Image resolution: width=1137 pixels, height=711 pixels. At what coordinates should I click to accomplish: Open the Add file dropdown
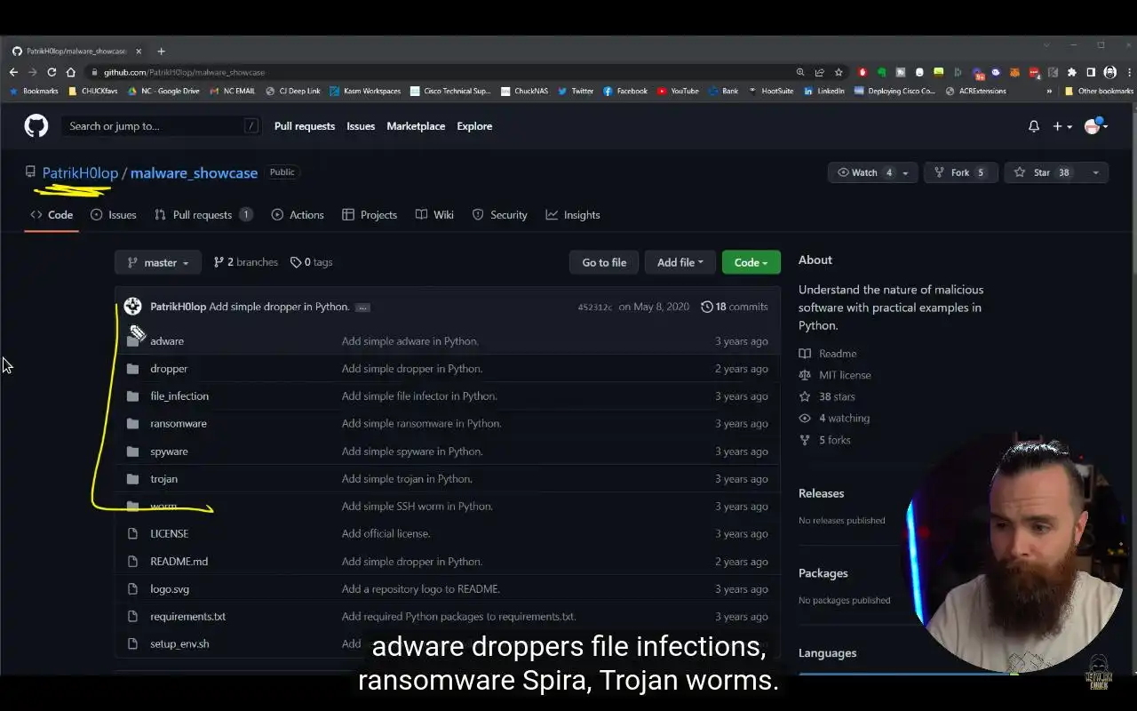point(680,262)
